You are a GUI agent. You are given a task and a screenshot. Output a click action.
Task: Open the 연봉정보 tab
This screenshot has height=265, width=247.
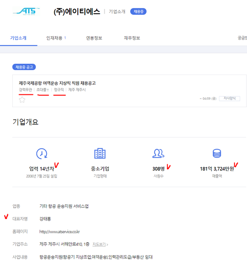94,38
